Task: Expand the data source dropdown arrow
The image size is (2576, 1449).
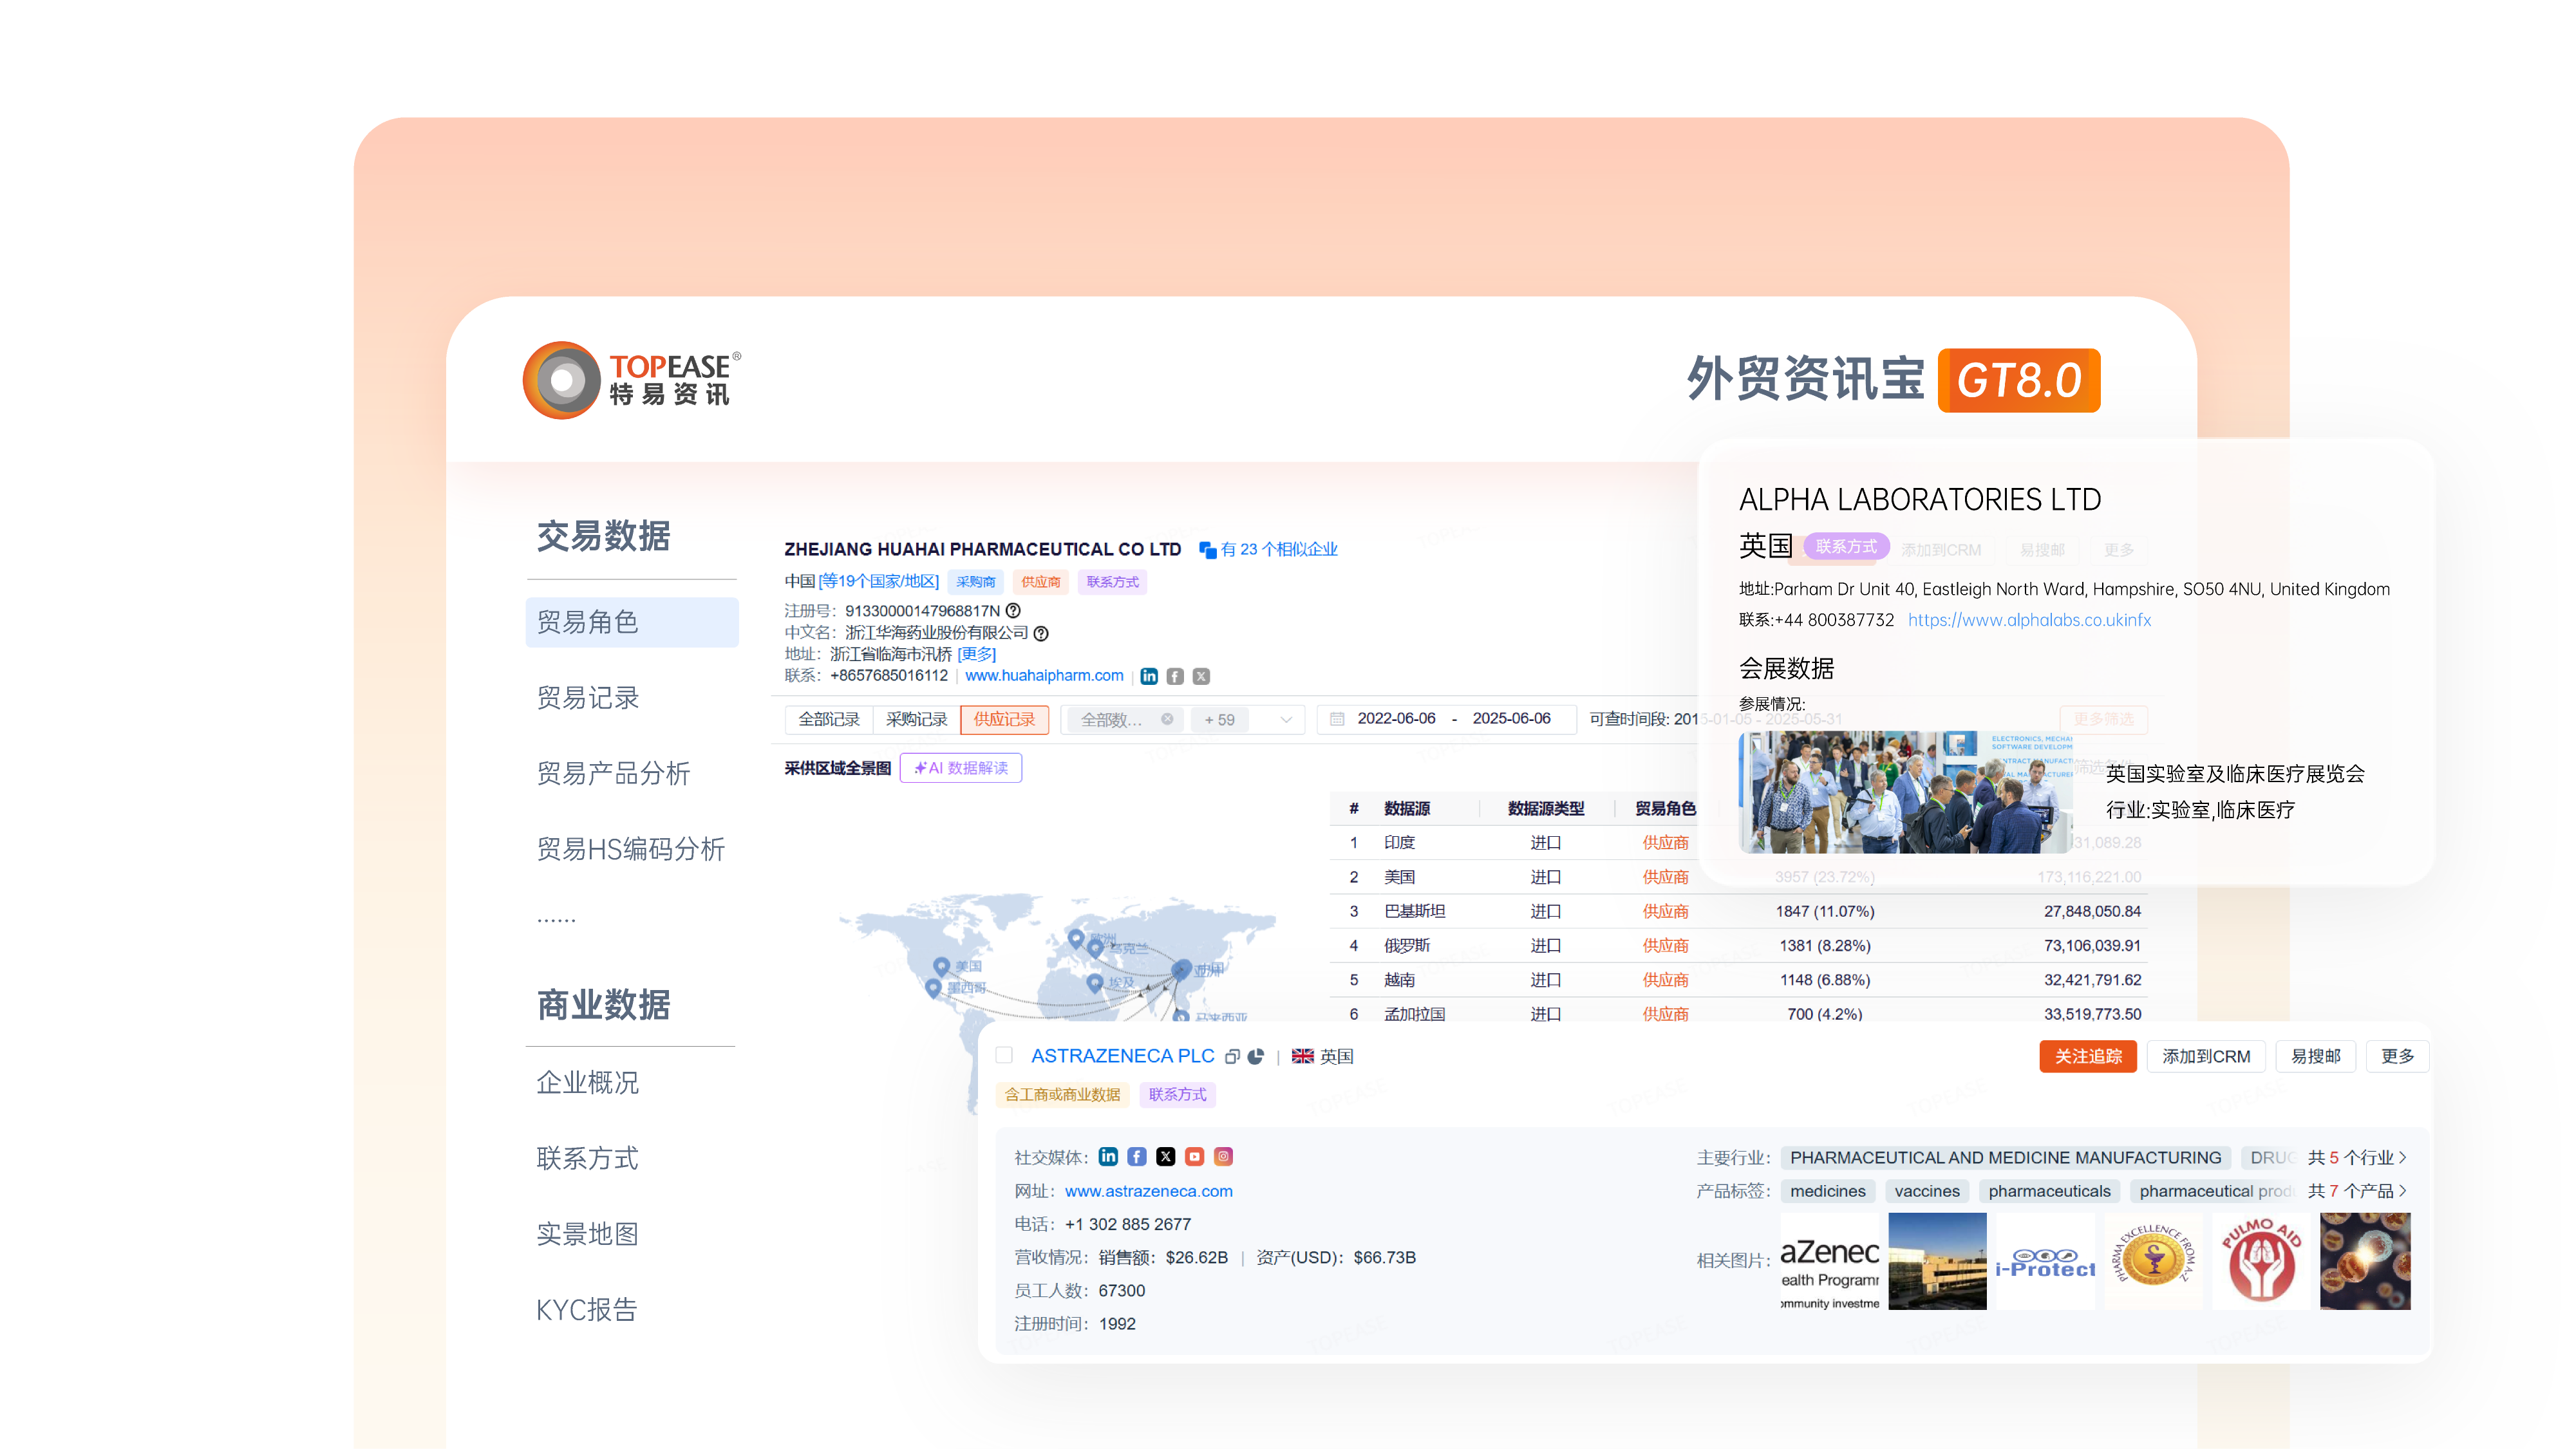Action: point(1287,719)
